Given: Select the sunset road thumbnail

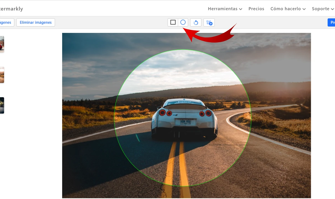Looking at the screenshot, I should (2, 75).
